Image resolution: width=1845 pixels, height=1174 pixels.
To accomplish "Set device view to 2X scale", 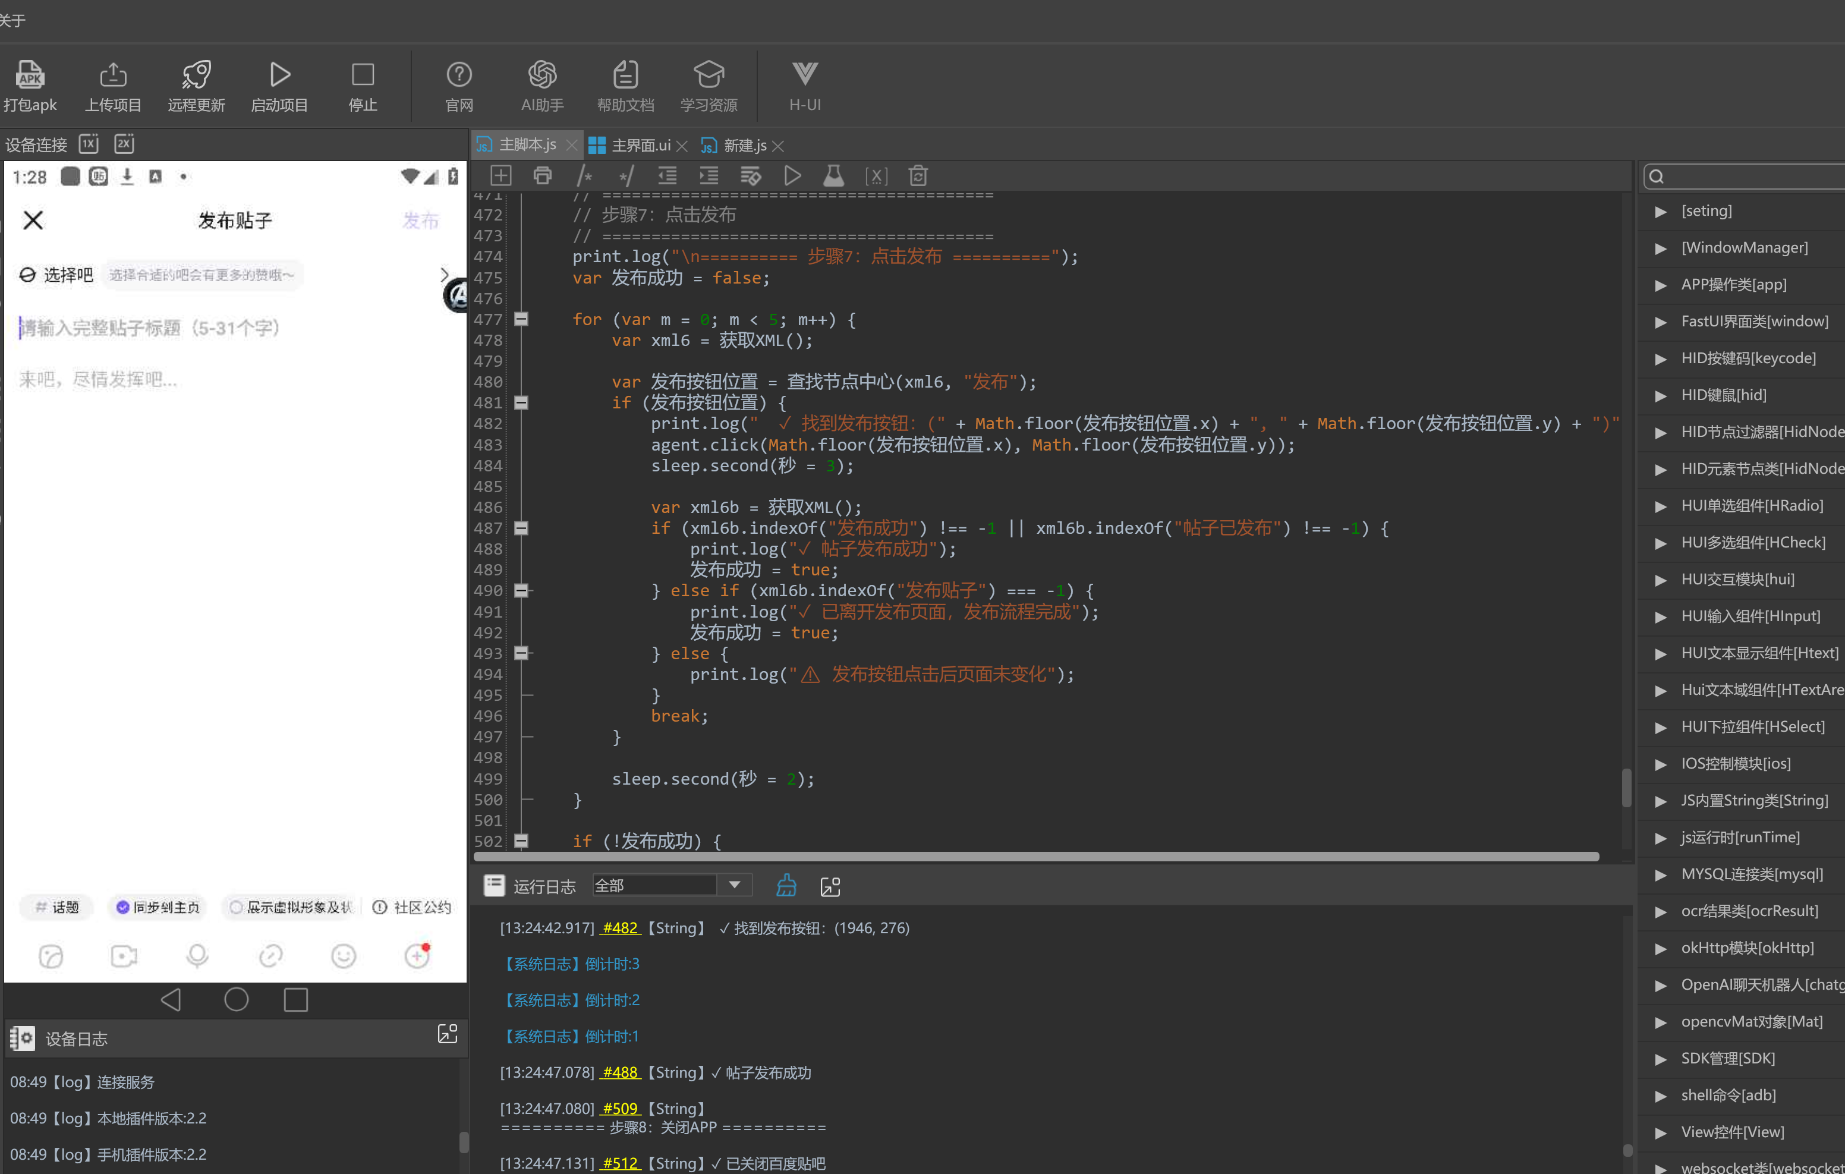I will pos(124,143).
